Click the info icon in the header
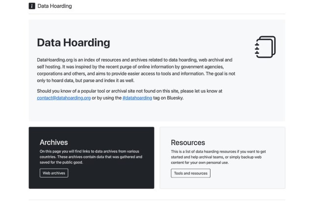Viewport: 314px width, 201px height. click(x=32, y=6)
